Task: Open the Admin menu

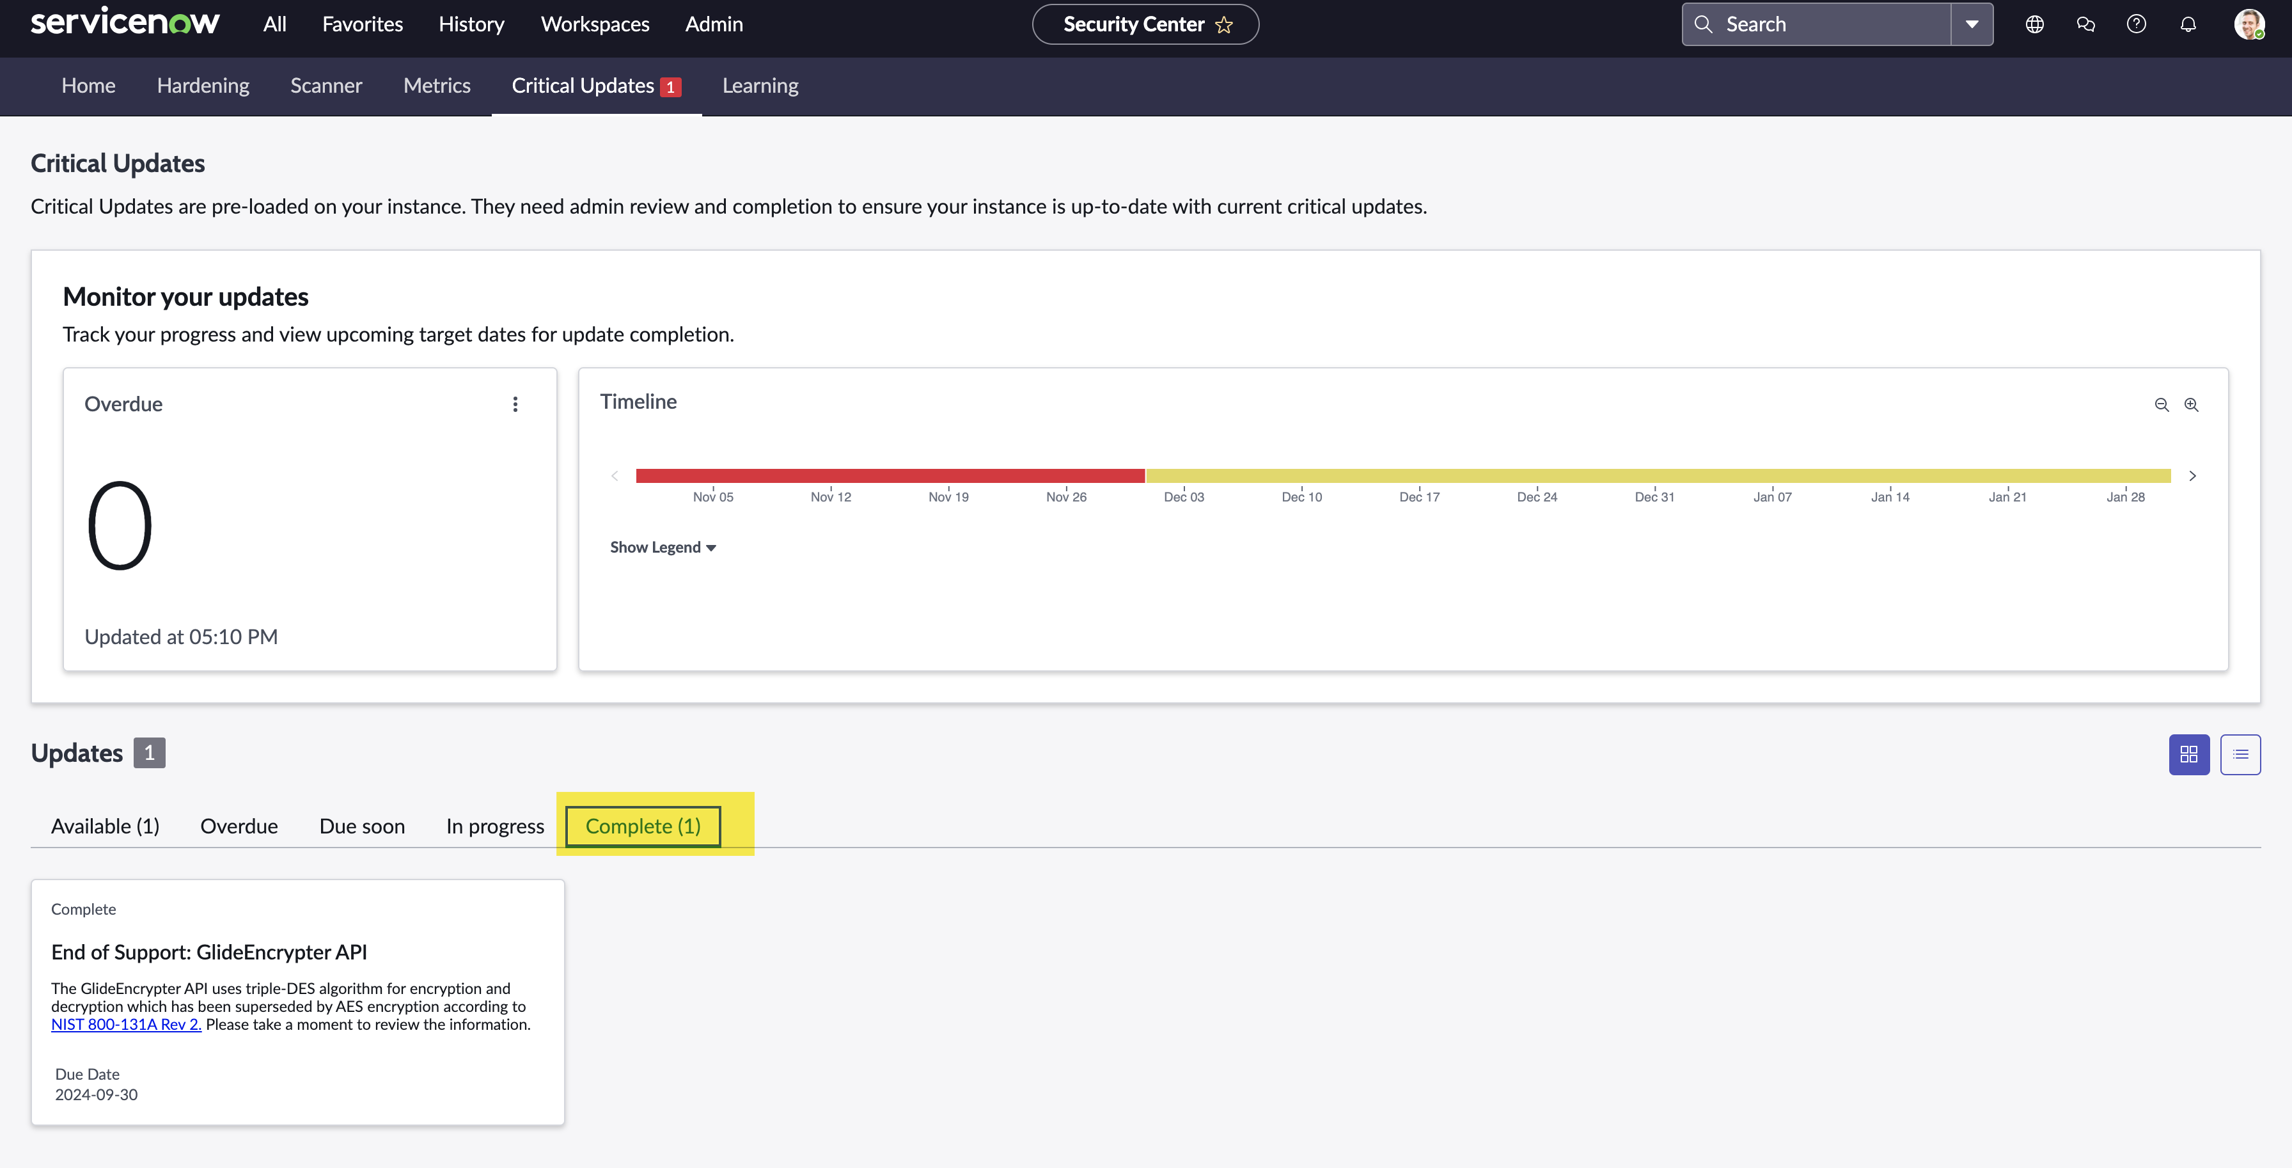Action: point(714,24)
